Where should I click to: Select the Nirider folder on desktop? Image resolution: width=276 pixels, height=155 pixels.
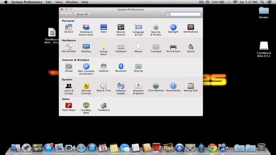(263, 12)
